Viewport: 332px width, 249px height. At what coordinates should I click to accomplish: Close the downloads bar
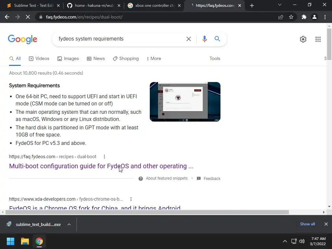(x=326, y=224)
